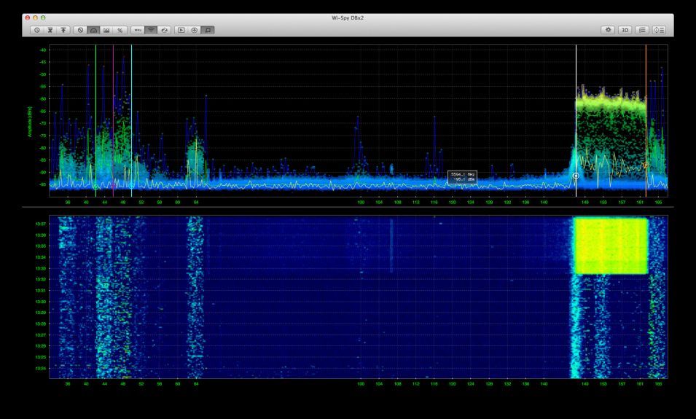Switch to the 3D view
696x419 pixels.
(x=625, y=30)
